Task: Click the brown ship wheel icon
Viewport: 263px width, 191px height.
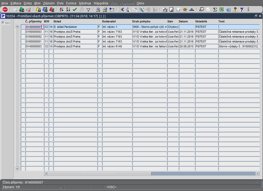Action: tap(185, 10)
